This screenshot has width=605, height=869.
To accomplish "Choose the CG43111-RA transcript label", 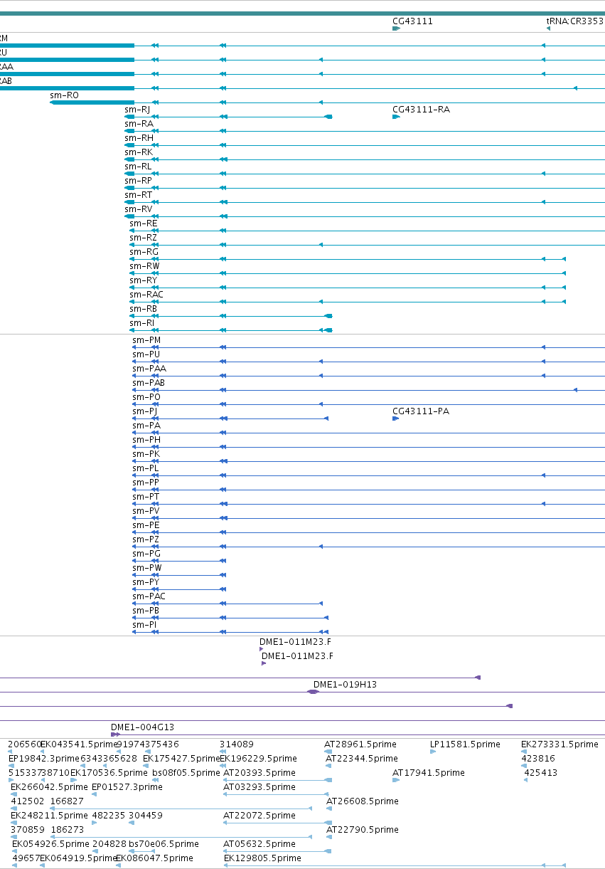I will [421, 110].
